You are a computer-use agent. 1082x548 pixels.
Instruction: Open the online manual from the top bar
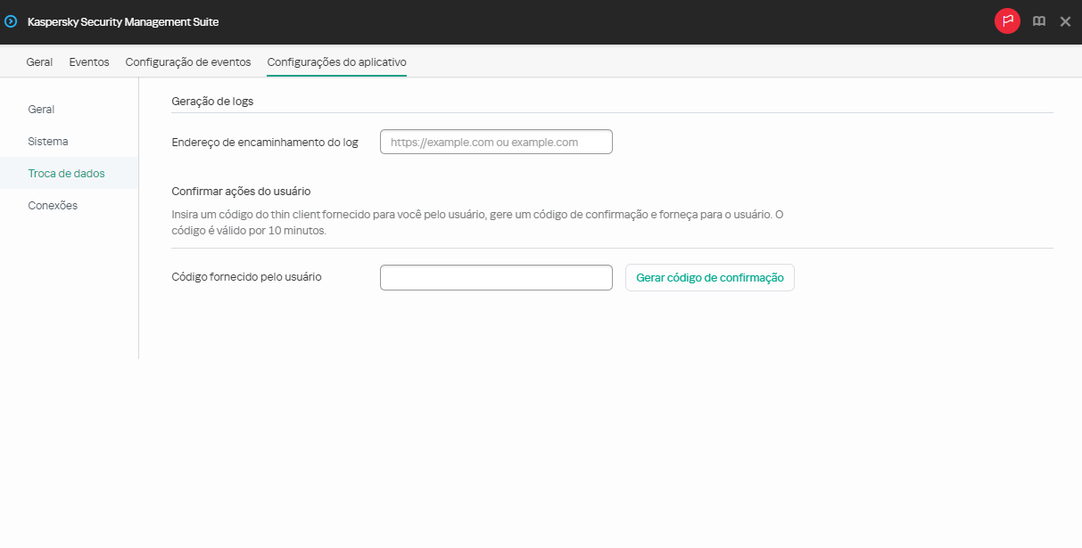tap(1038, 20)
